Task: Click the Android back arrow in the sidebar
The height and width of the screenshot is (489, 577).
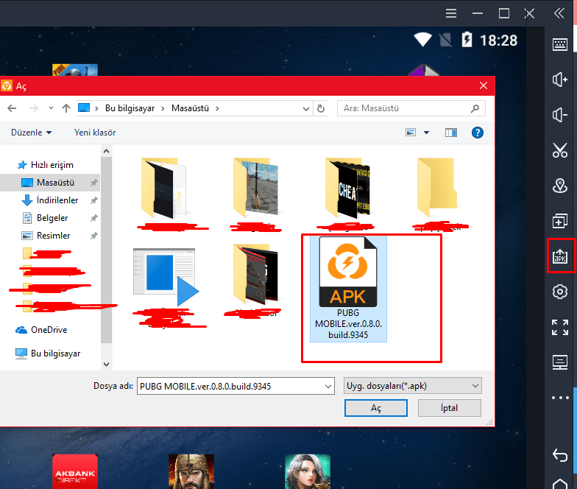Action: click(x=559, y=455)
